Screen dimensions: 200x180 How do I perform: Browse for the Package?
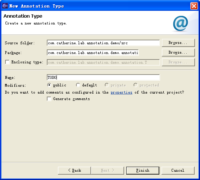coord(178,53)
